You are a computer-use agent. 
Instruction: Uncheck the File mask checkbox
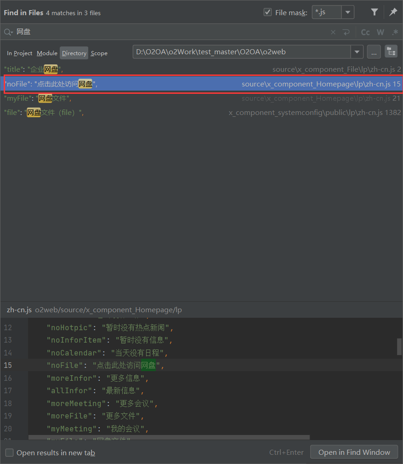point(267,12)
